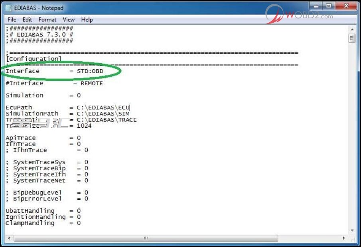Click the 'UbattHandling' setting name
The height and width of the screenshot is (247, 361).
coord(30,211)
